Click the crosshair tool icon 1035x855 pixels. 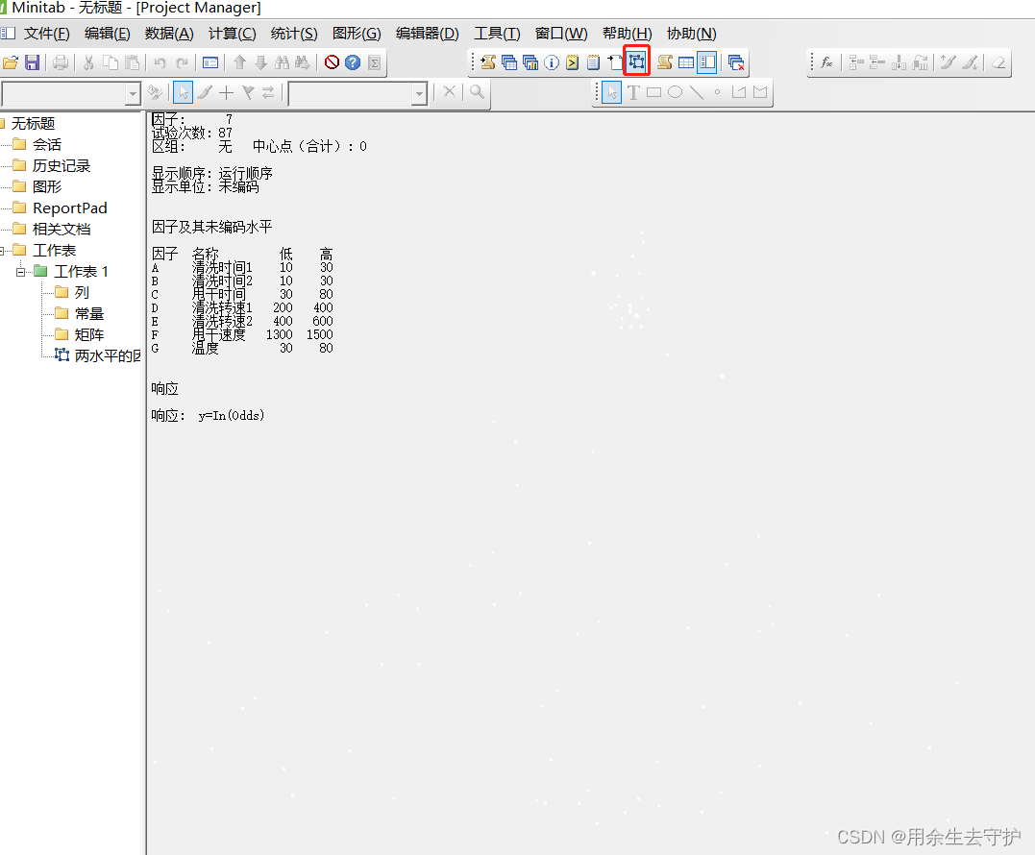226,92
